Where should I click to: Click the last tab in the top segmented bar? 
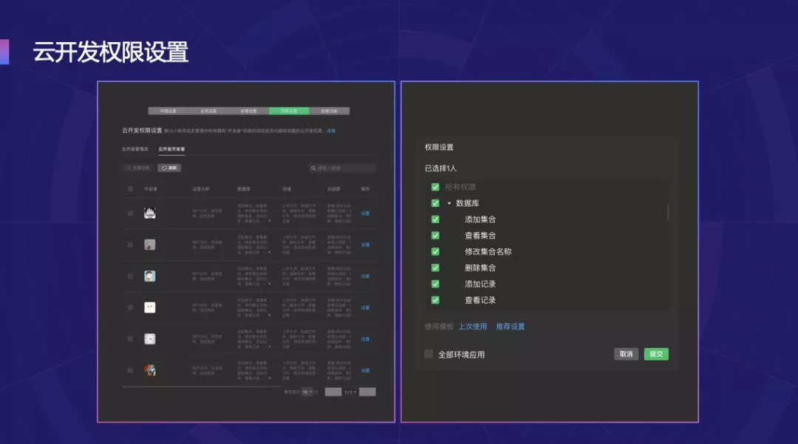330,111
